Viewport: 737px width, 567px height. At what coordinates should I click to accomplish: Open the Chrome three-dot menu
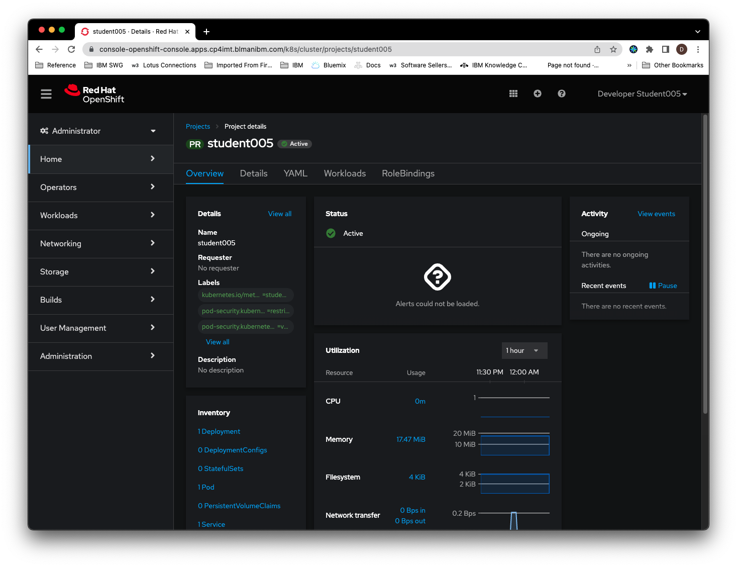coord(698,49)
